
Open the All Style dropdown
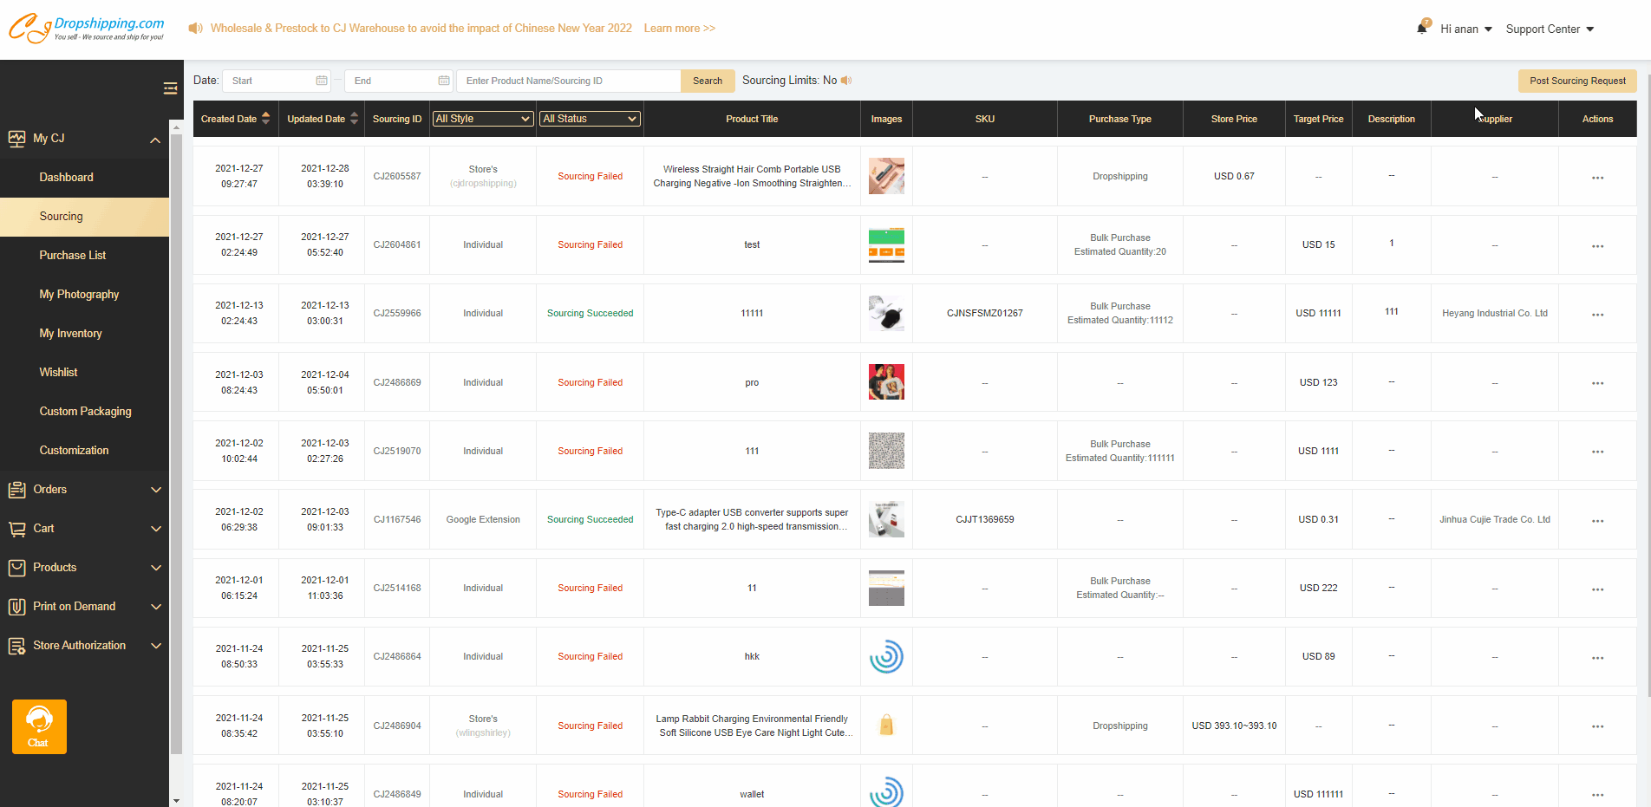tap(482, 118)
